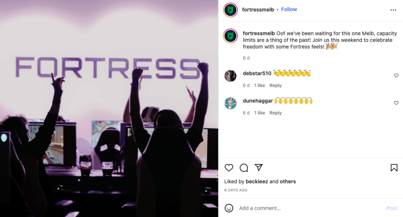Image resolution: width=403 pixels, height=217 pixels.
Task: Reply to dunehaggar's comment
Action: [275, 113]
